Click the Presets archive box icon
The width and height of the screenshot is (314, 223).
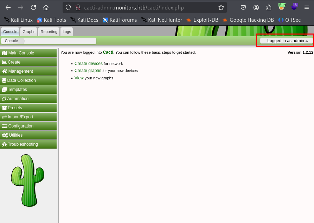[5, 108]
